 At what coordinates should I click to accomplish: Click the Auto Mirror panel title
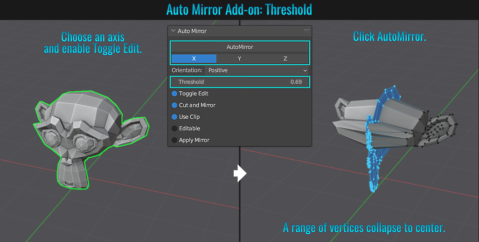pyautogui.click(x=192, y=31)
